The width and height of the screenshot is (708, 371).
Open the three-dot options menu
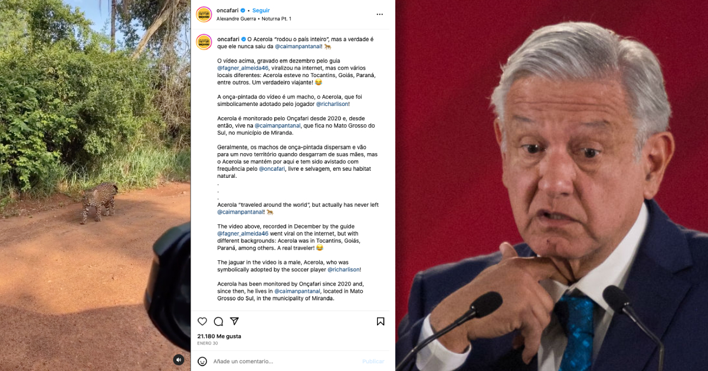point(381,14)
